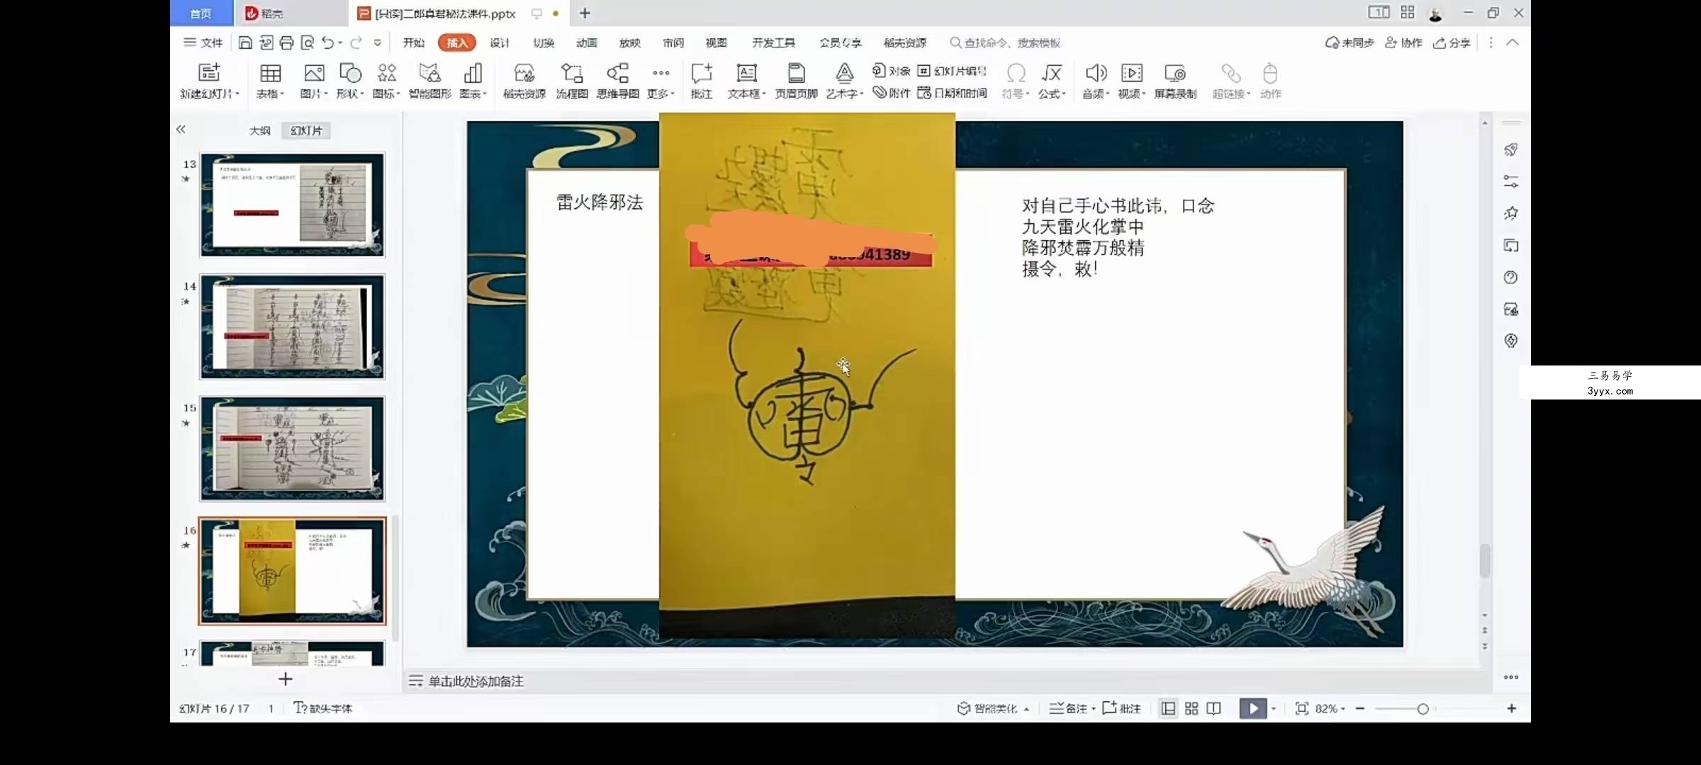Click the 协作 collaborate button
This screenshot has width=1701, height=765.
coord(1403,42)
